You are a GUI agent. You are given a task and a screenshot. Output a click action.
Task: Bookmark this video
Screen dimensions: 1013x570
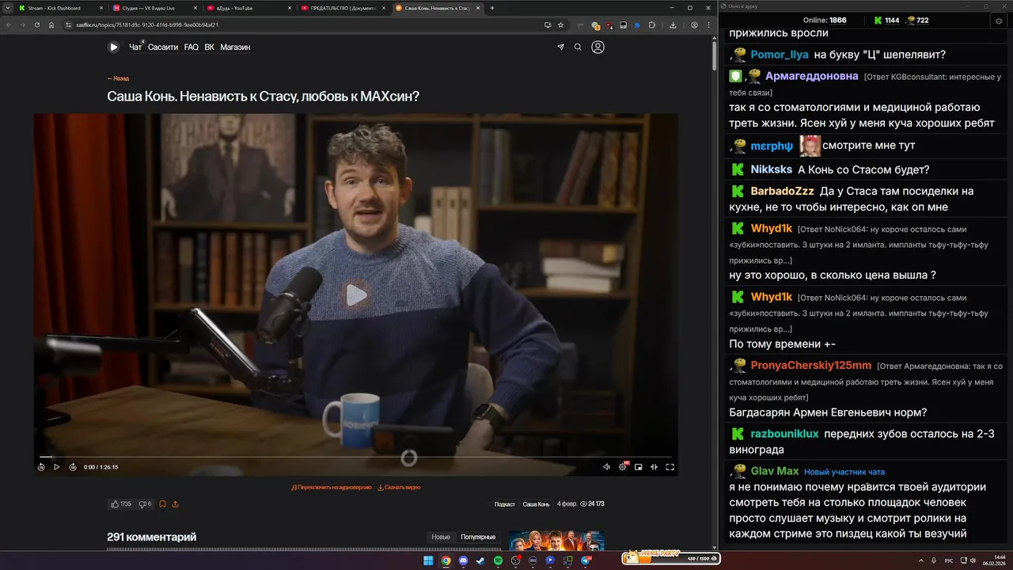(162, 504)
